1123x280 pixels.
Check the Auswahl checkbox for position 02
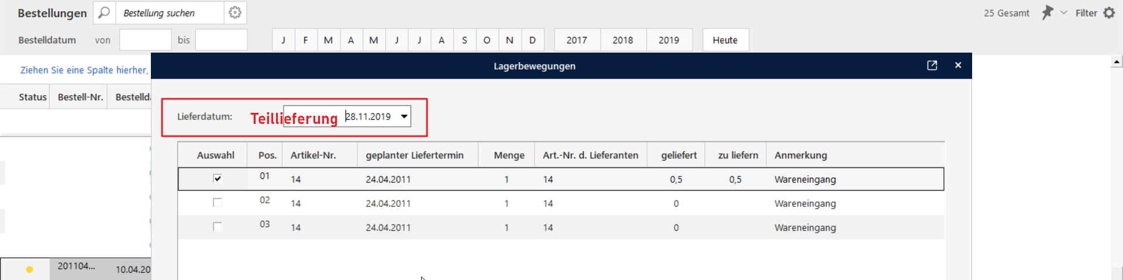coord(218,202)
